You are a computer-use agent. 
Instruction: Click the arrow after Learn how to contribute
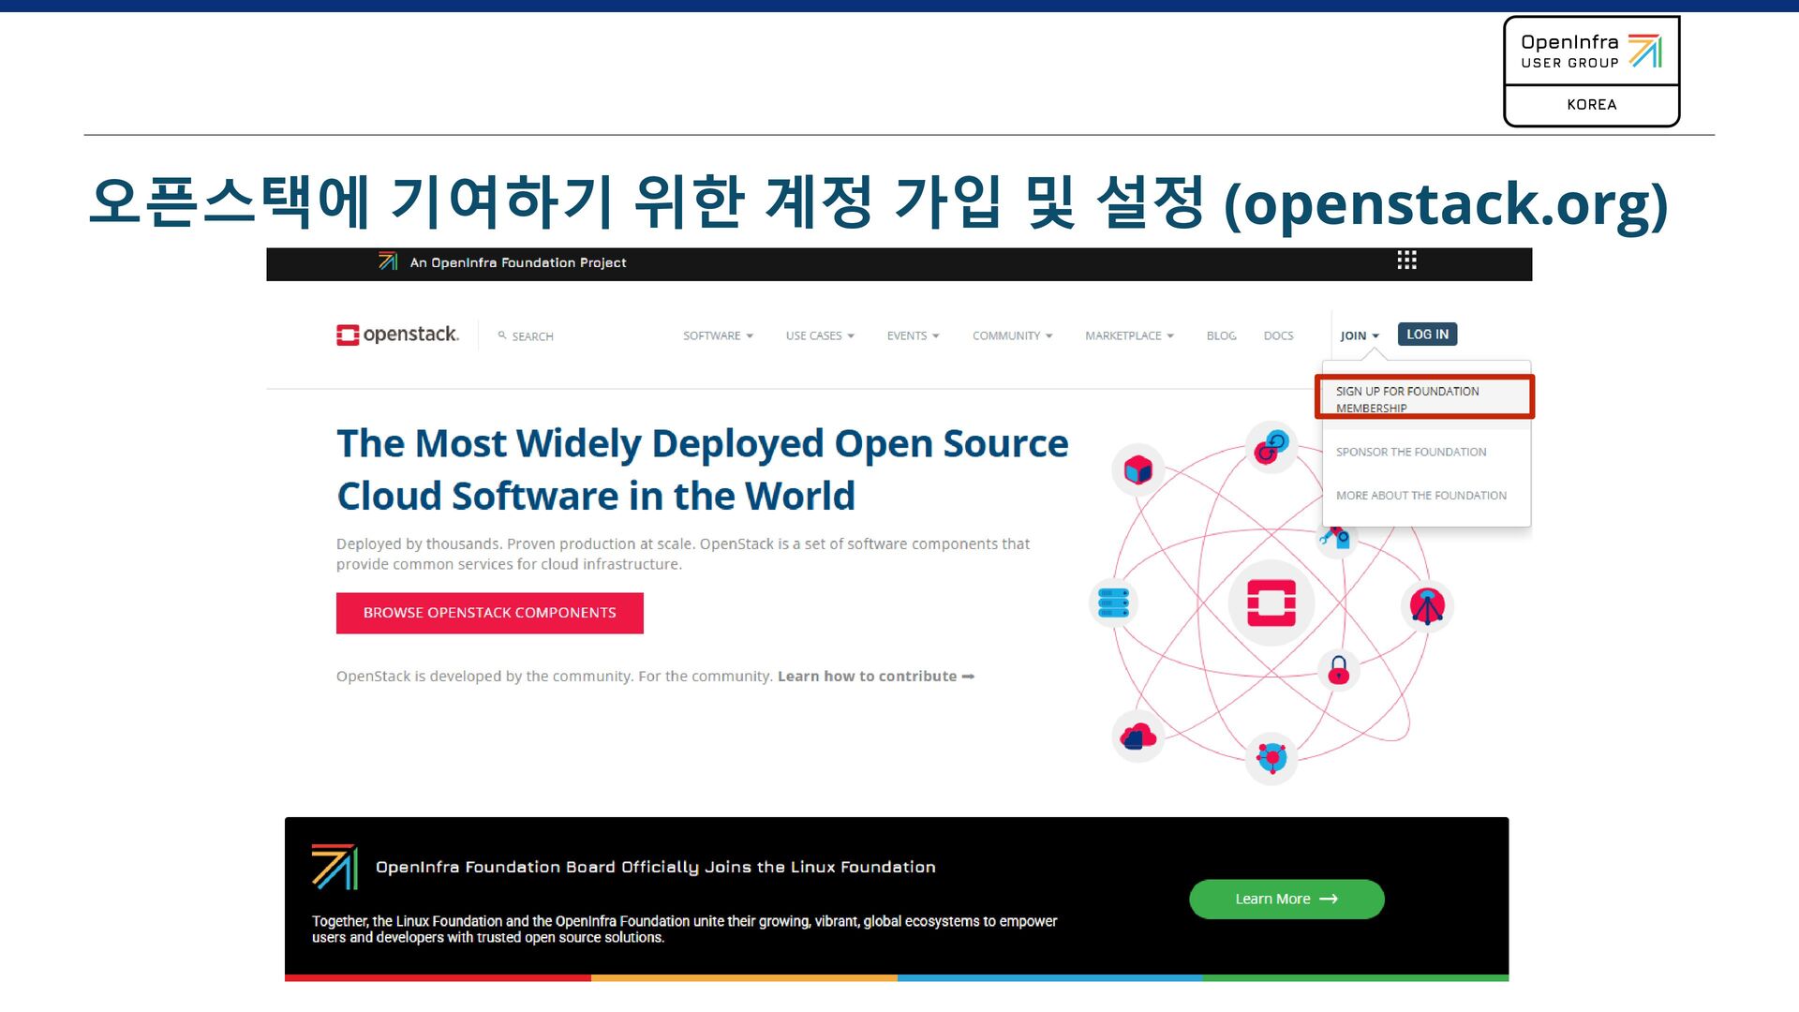click(968, 677)
